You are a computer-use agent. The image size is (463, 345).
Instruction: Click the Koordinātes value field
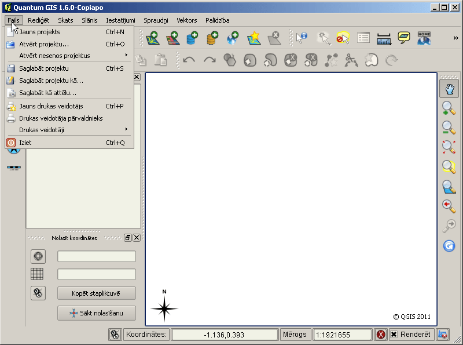point(225,335)
